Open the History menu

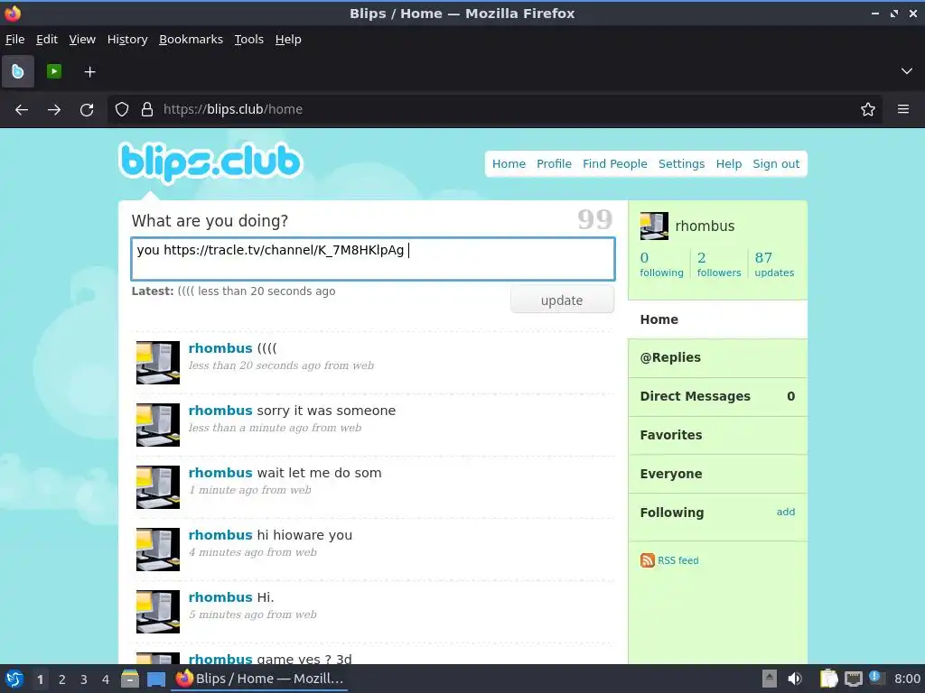[127, 40]
